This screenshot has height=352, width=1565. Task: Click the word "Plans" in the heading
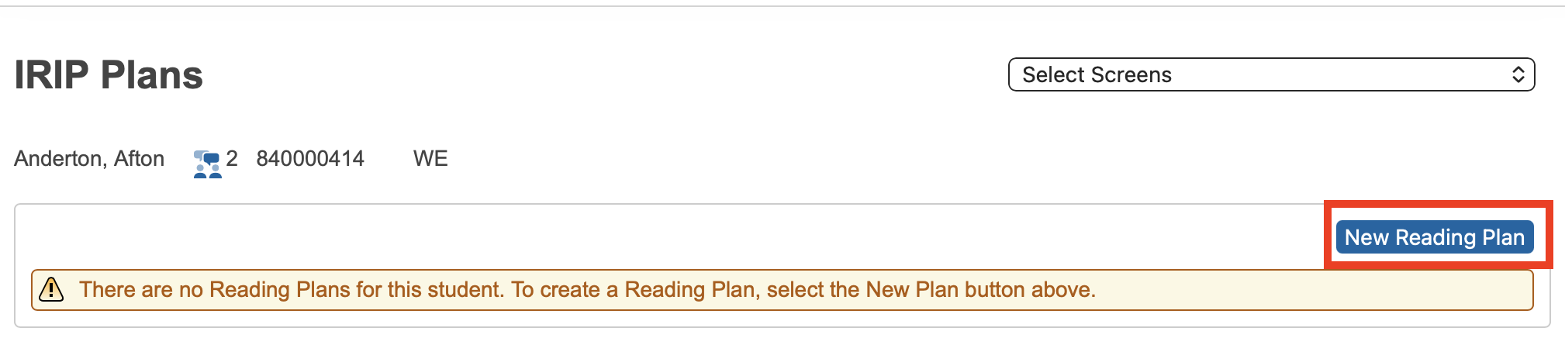[x=151, y=75]
